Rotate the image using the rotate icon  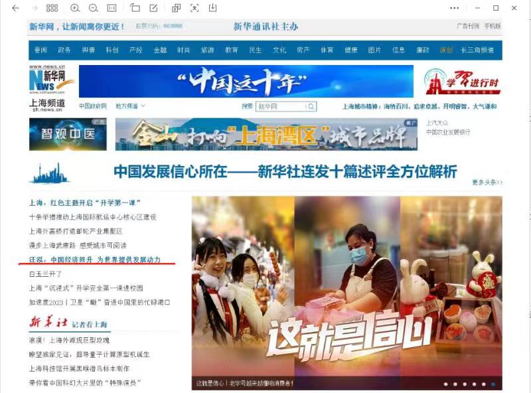(135, 8)
